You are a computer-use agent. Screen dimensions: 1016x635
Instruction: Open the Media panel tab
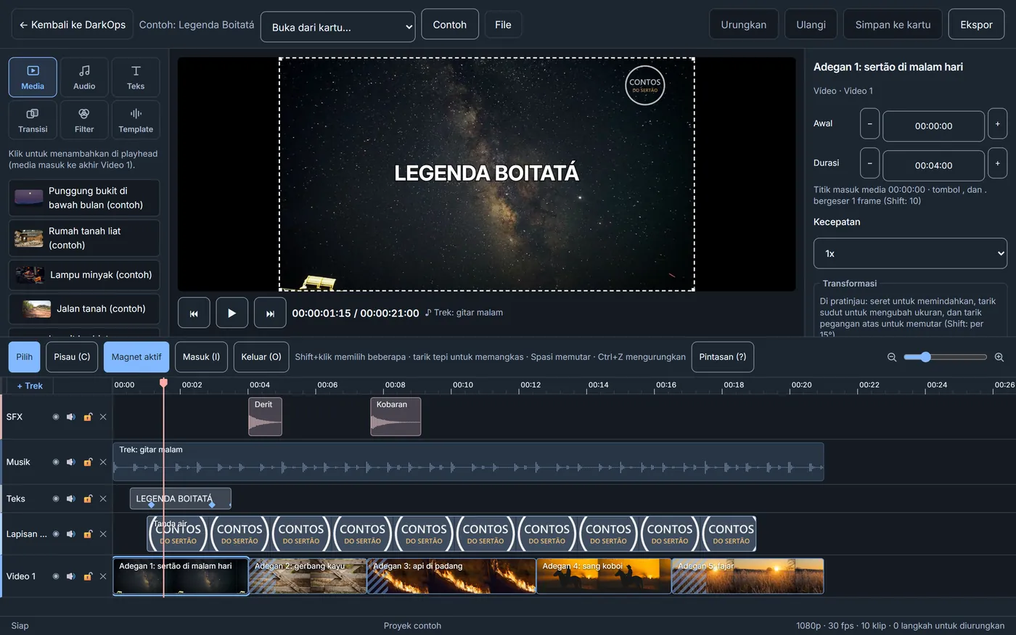point(33,77)
